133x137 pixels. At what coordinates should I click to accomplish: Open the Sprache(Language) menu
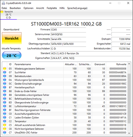click(x=77, y=8)
